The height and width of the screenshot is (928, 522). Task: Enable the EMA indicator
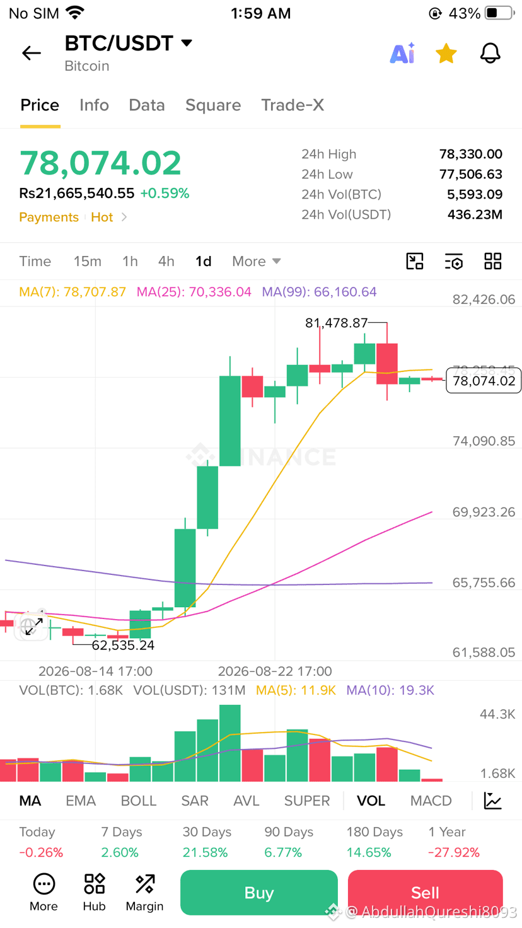coord(81,801)
